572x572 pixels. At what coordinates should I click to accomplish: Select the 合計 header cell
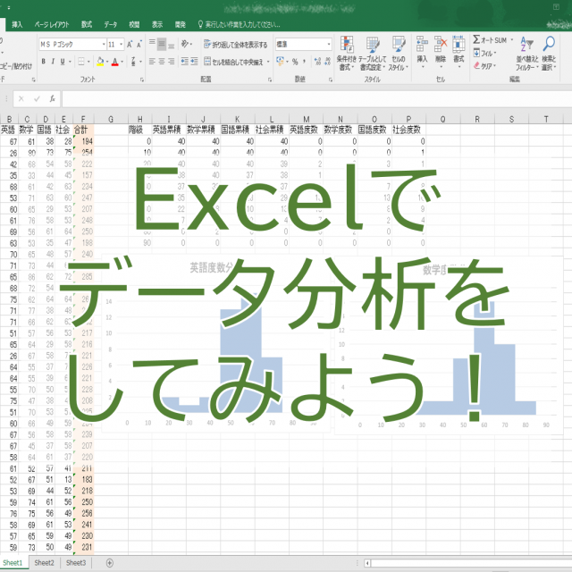point(83,130)
